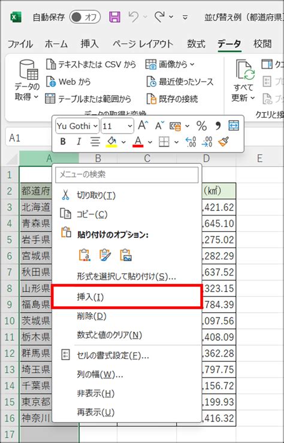284x443 pixels.
Task: Toggle the AutoSave switch
Action: point(85,17)
